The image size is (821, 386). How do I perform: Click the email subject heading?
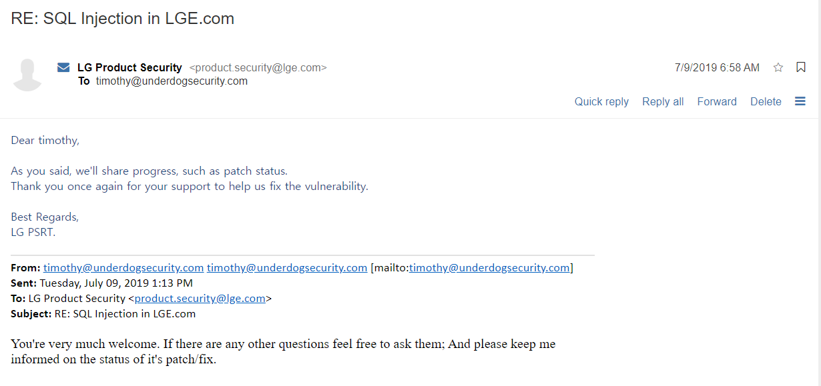(123, 19)
